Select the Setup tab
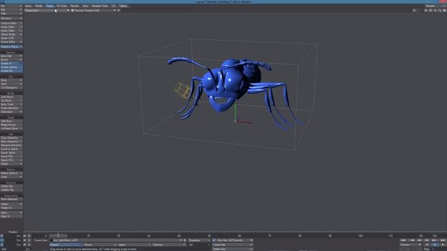447x251 pixels. pos(50,6)
